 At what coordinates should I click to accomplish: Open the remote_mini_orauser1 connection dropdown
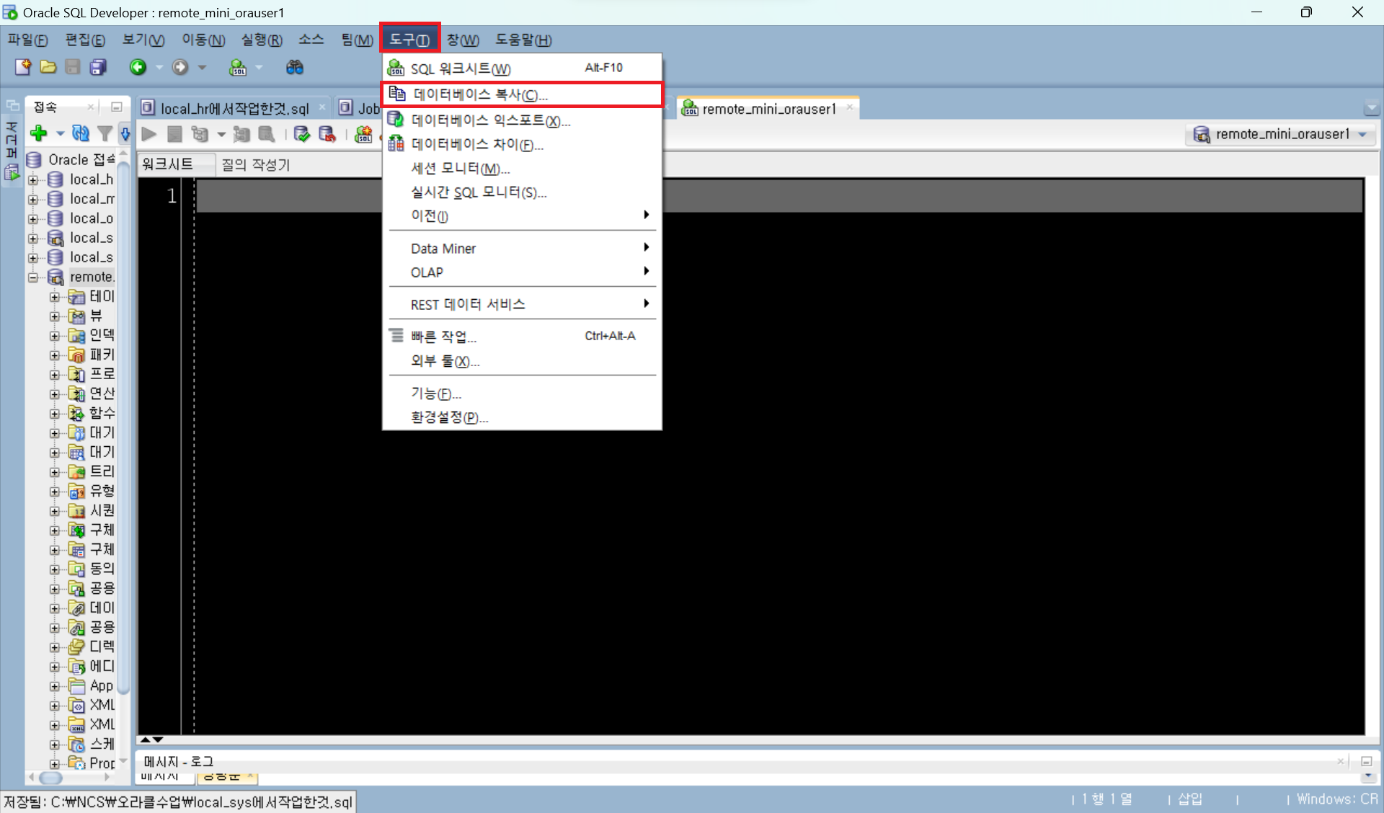(x=1362, y=134)
